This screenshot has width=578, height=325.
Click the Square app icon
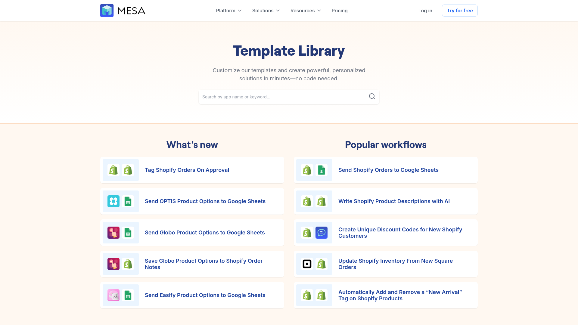click(307, 264)
